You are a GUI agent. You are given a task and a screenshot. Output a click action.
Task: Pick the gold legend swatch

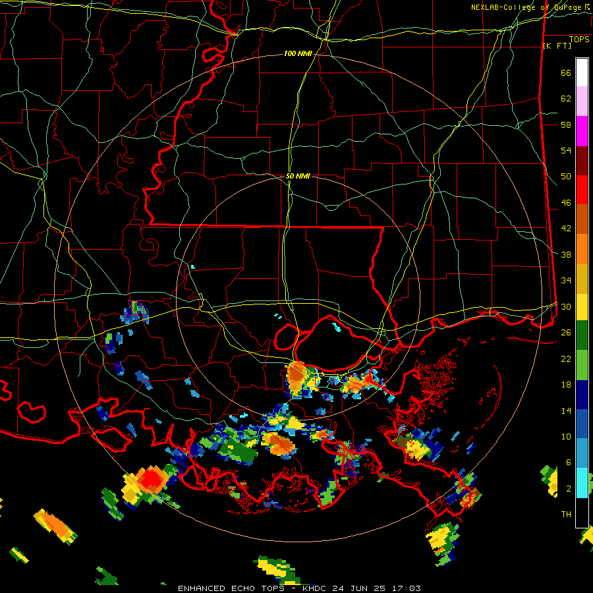(x=582, y=278)
